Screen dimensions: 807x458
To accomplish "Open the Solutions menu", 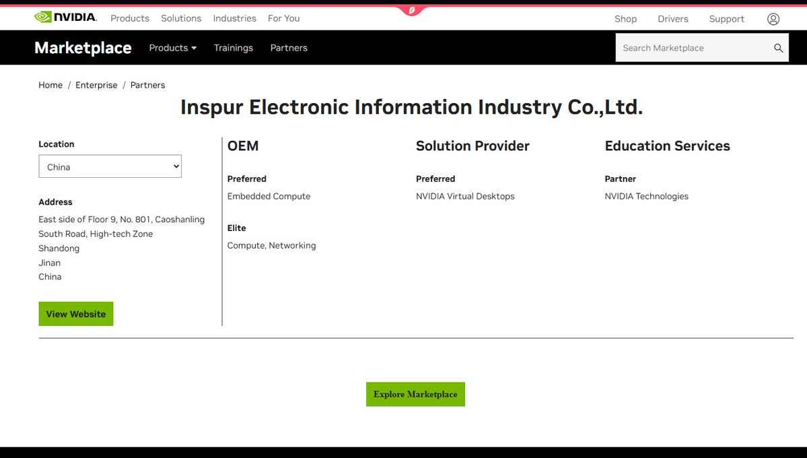I will [181, 18].
